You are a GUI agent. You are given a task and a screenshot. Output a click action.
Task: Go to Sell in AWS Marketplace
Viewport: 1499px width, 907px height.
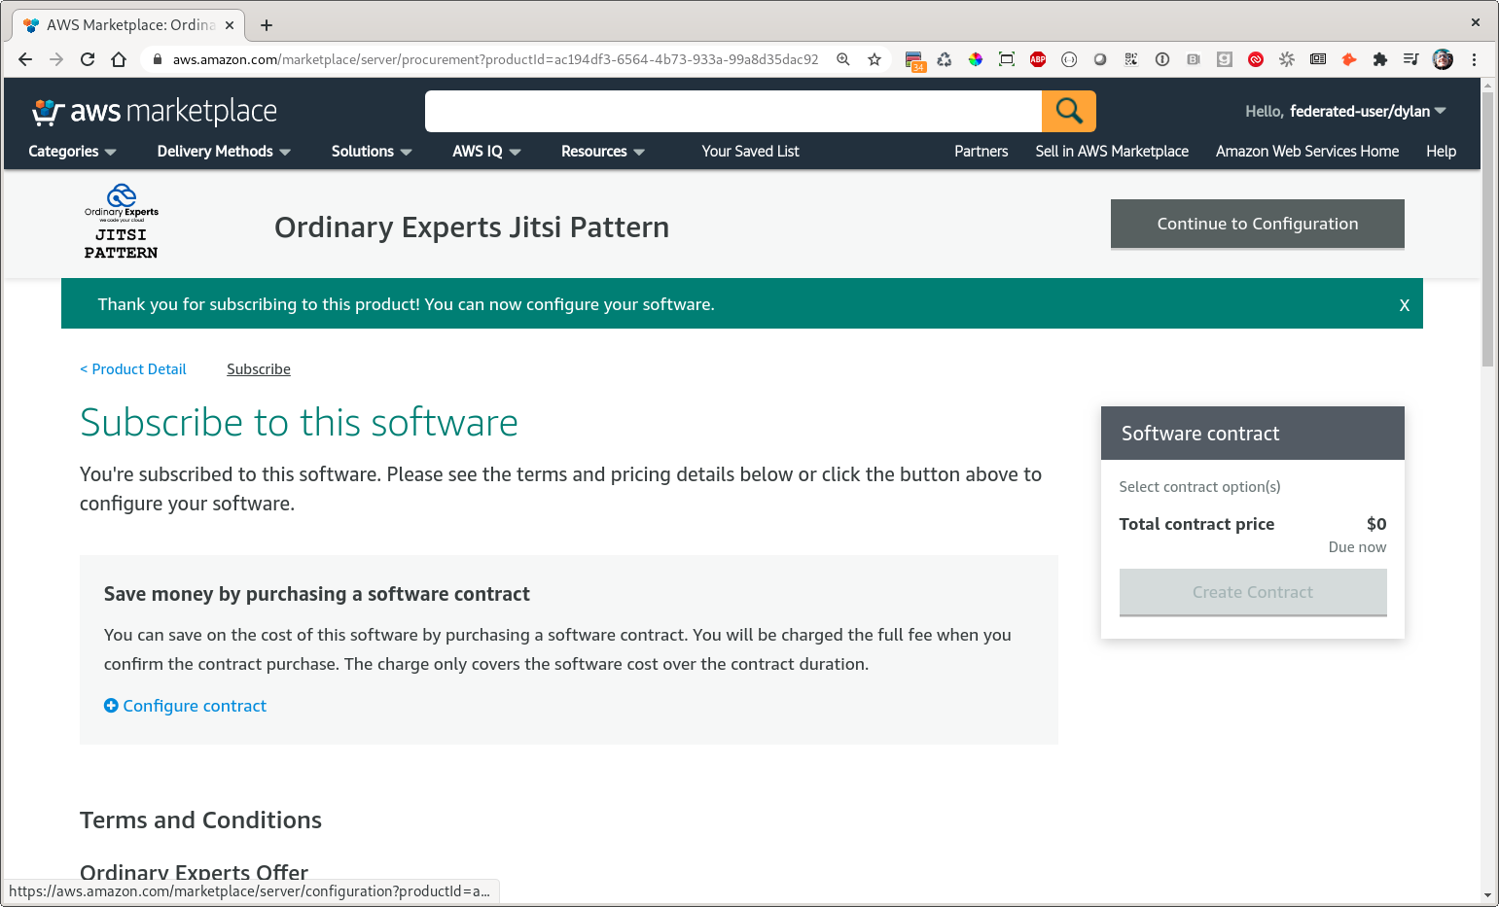click(x=1112, y=152)
